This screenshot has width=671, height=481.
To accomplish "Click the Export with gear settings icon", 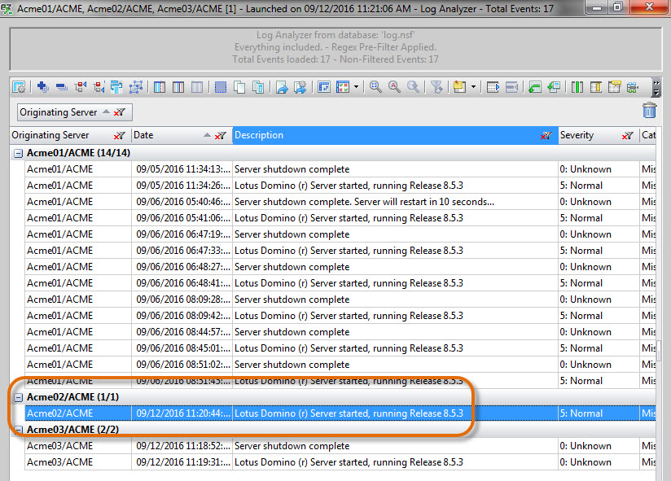I will [300, 87].
